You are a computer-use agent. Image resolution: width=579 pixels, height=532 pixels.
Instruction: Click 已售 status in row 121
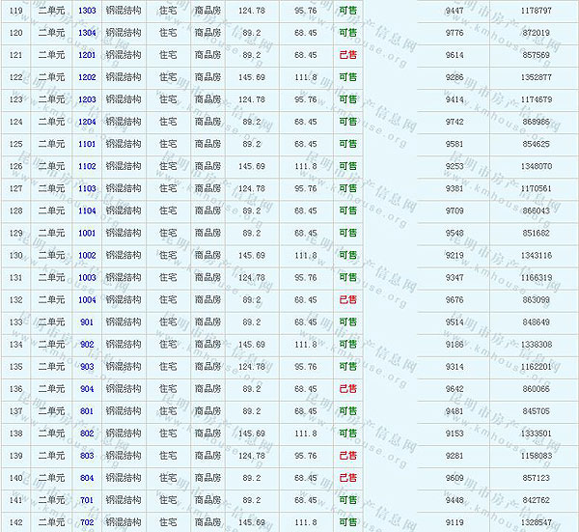(x=347, y=54)
